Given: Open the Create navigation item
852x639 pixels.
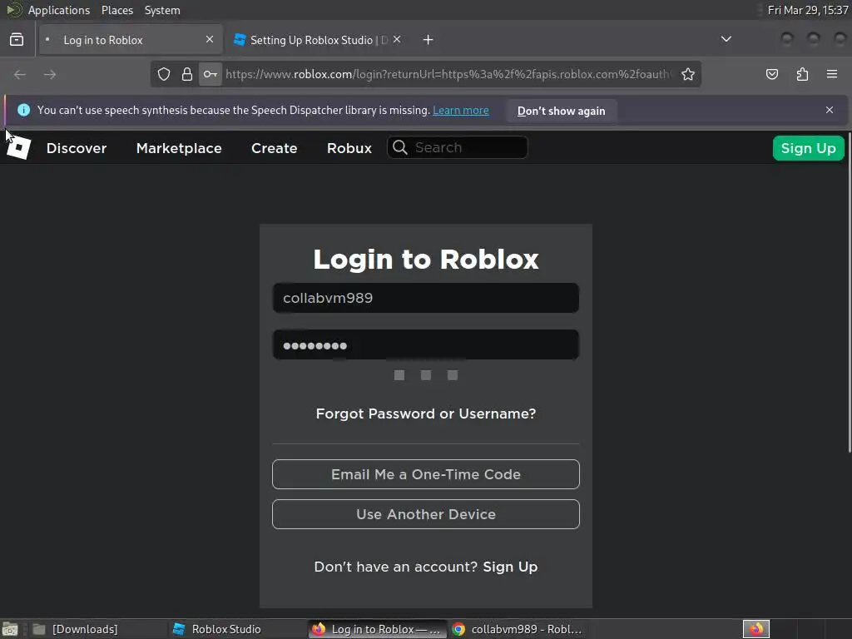Looking at the screenshot, I should coord(275,148).
